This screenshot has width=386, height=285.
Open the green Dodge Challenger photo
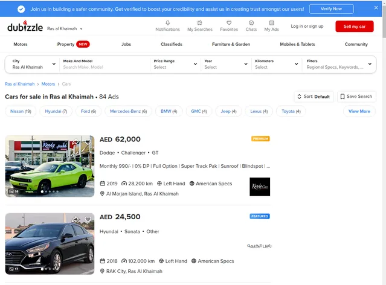(50, 166)
